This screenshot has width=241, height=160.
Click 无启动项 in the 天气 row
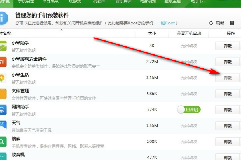click(189, 126)
